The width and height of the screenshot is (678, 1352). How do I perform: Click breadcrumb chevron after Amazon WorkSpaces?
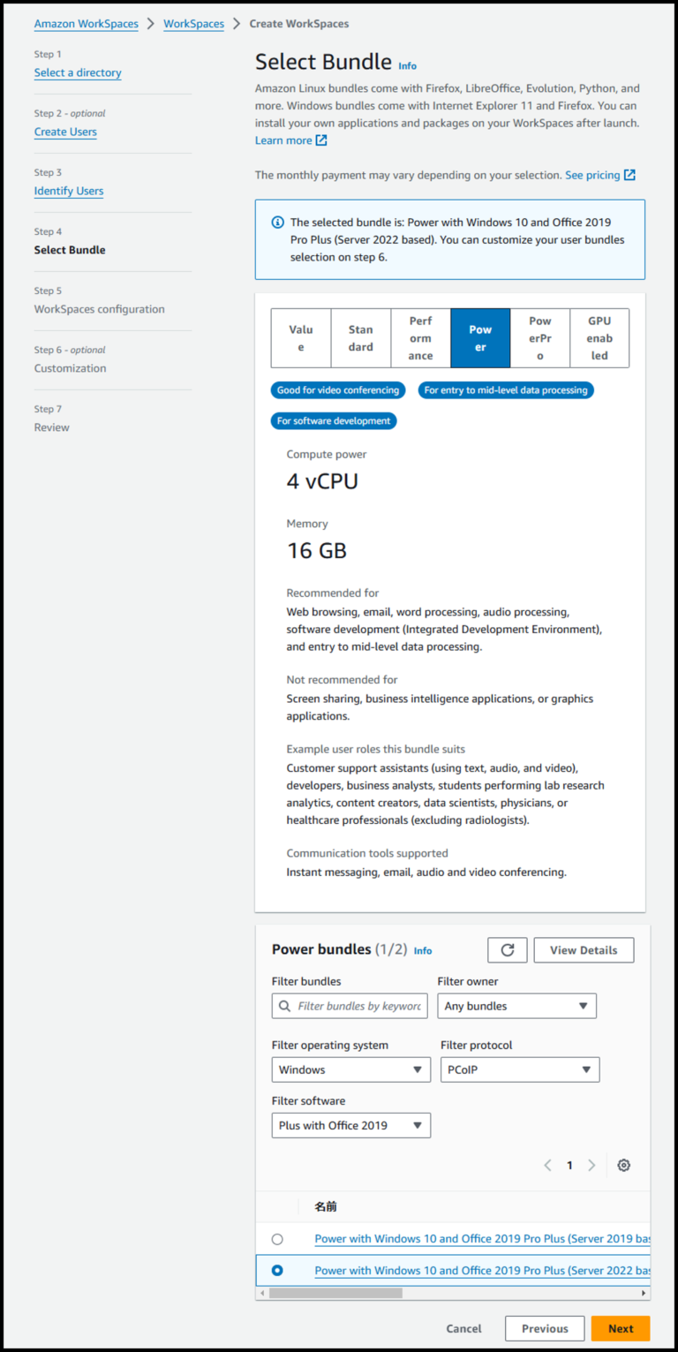(151, 24)
